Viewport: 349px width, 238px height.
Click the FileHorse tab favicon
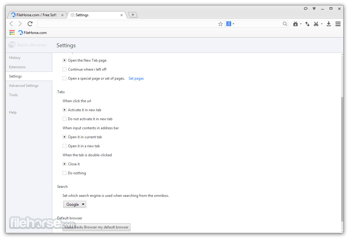pyautogui.click(x=13, y=15)
